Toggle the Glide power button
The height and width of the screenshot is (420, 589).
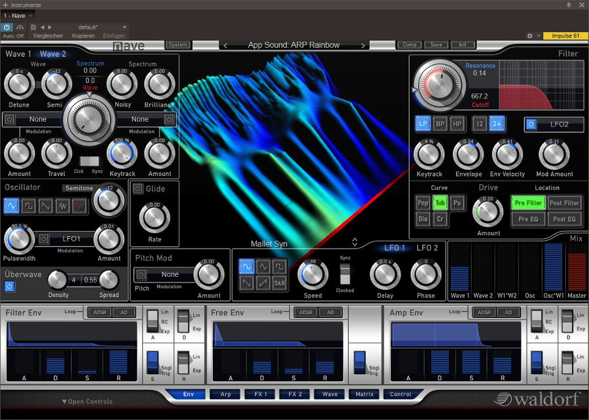pos(138,188)
